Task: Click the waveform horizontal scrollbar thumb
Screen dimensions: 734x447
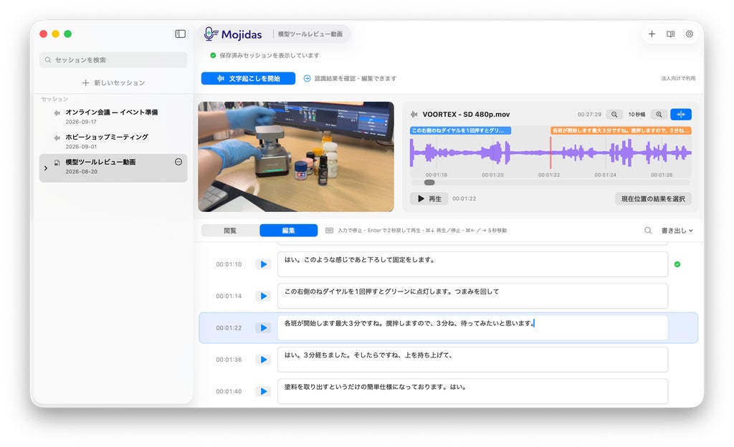Action: click(x=429, y=183)
